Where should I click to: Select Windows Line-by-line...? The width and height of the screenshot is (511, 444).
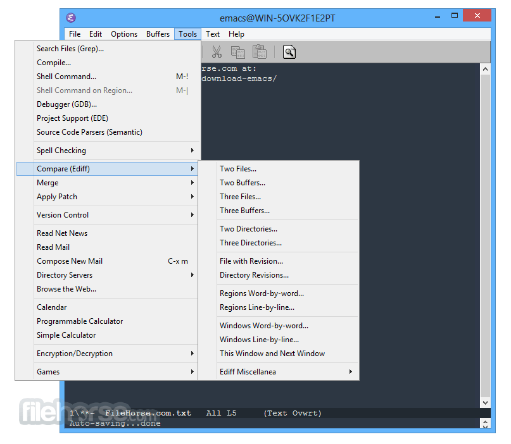(x=279, y=340)
